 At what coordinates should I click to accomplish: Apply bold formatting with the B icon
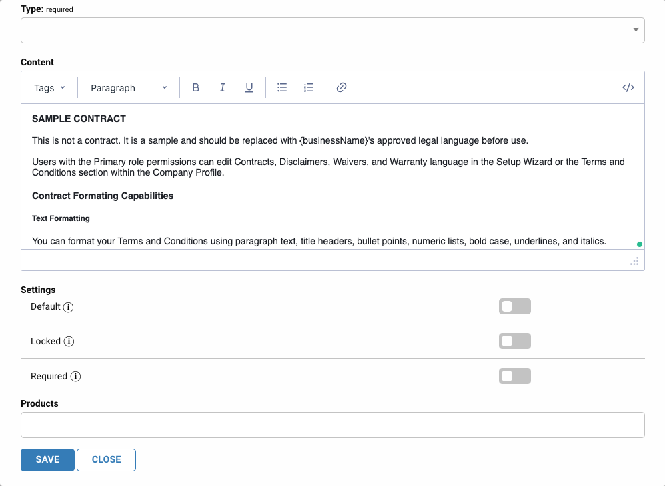195,88
